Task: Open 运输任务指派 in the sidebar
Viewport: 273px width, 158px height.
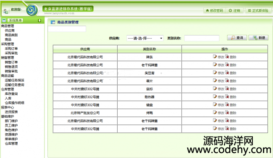Action: click(x=14, y=80)
